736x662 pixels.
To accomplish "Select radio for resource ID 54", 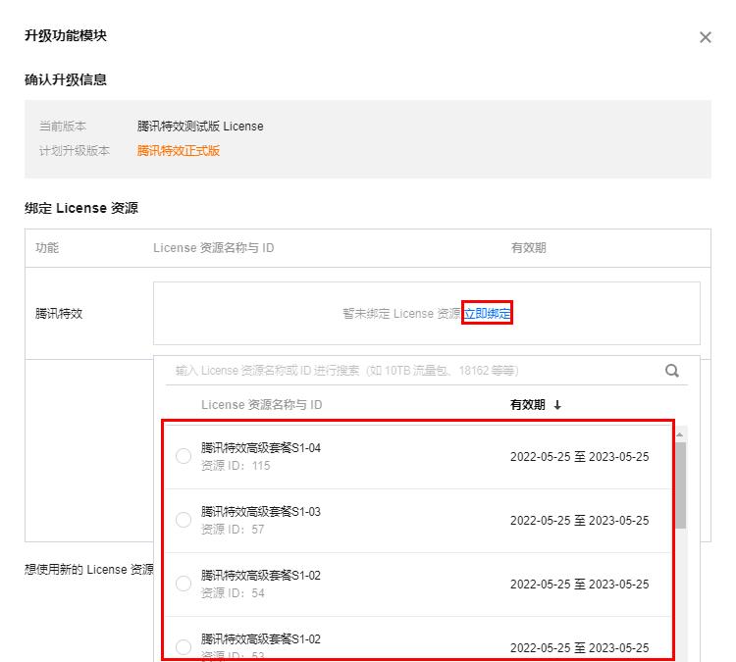I will click(184, 584).
